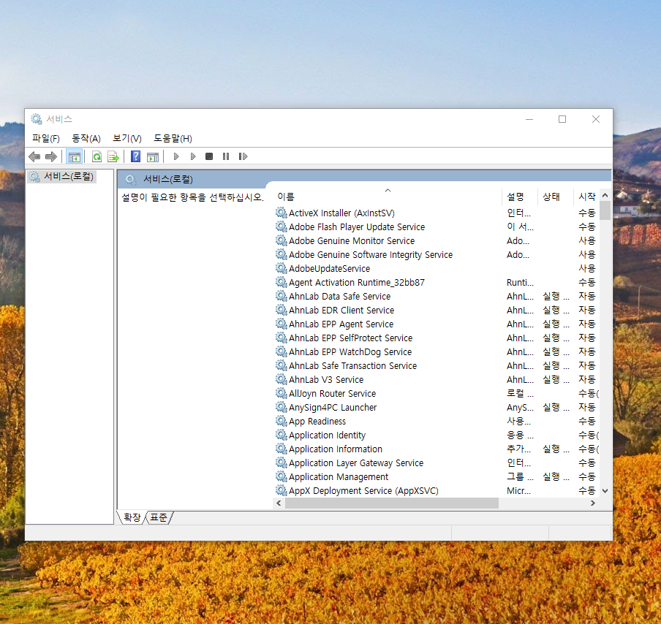This screenshot has width=661, height=624.
Task: Click the vertical scrollbar thumb
Action: click(x=605, y=210)
